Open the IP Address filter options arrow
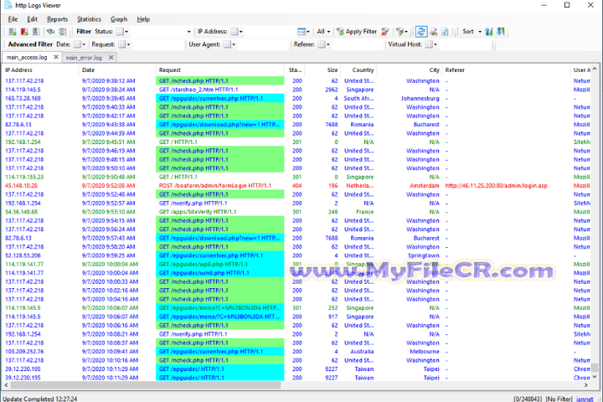The height and width of the screenshot is (402, 603). pyautogui.click(x=240, y=32)
